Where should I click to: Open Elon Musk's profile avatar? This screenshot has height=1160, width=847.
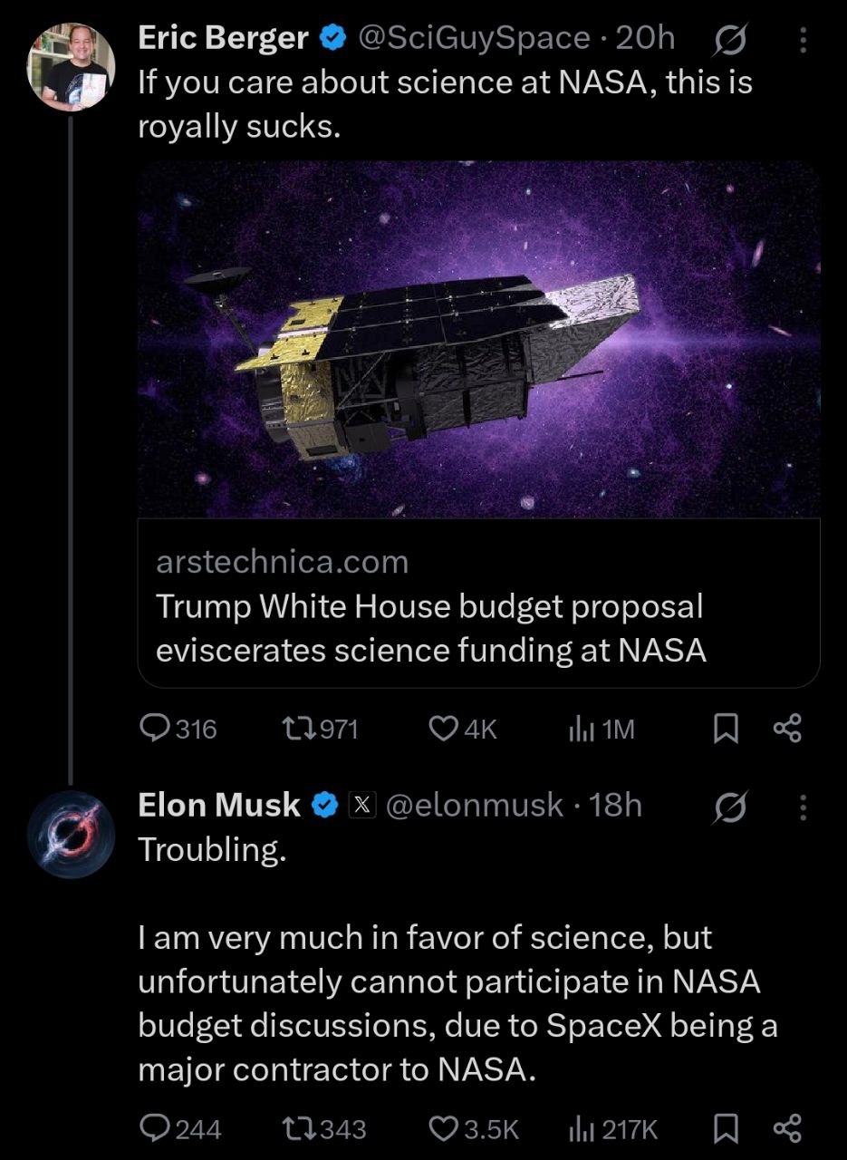click(72, 833)
